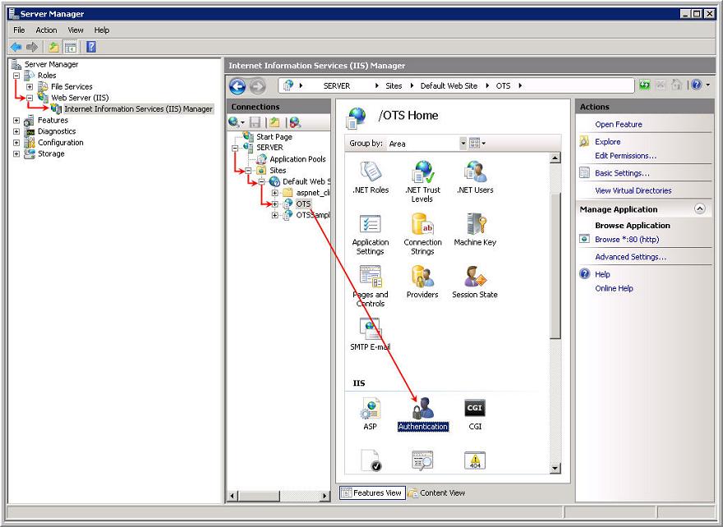This screenshot has width=723, height=527.
Task: Open the .NET Trust Levels feature
Action: [x=422, y=181]
